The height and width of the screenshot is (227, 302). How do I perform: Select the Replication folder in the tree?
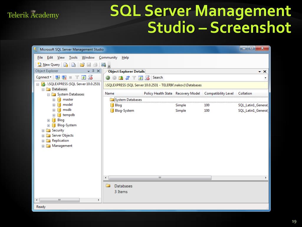point(60,140)
